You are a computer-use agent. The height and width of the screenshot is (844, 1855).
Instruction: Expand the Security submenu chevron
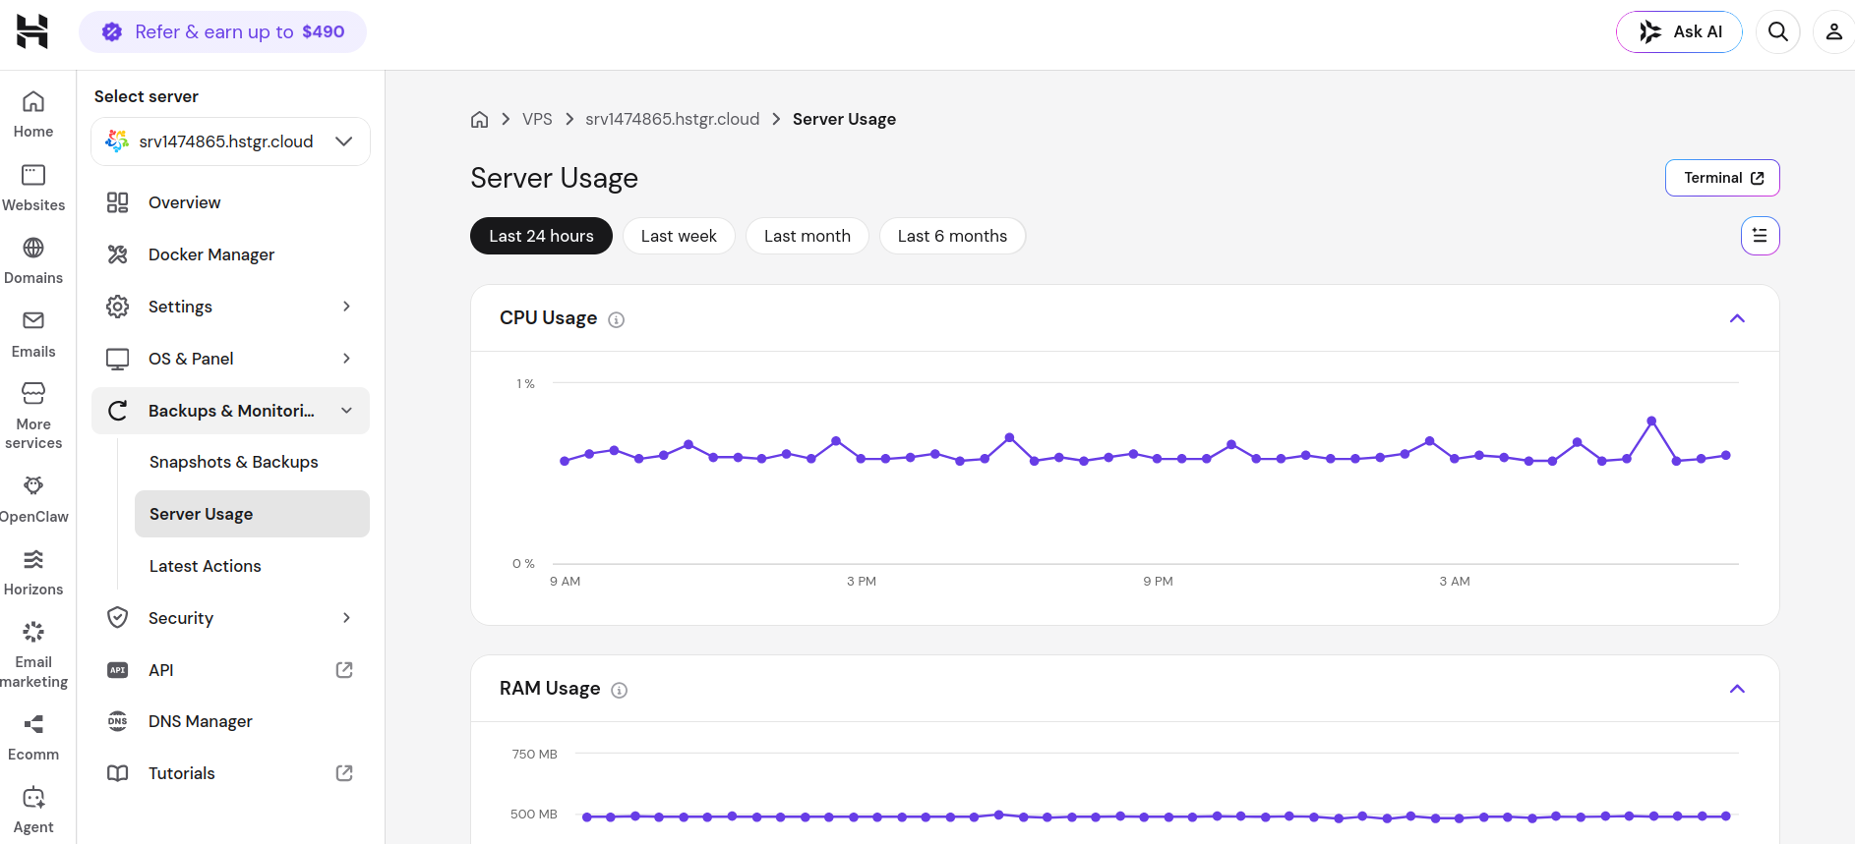click(346, 618)
